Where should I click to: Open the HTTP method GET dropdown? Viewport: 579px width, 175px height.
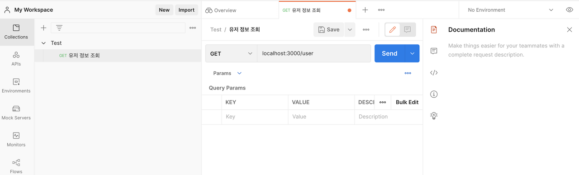[x=231, y=53]
